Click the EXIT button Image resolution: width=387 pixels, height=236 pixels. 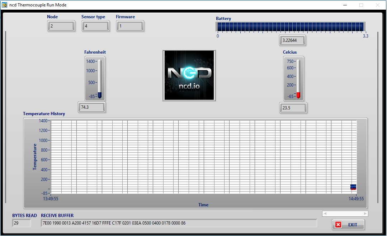[x=348, y=225]
